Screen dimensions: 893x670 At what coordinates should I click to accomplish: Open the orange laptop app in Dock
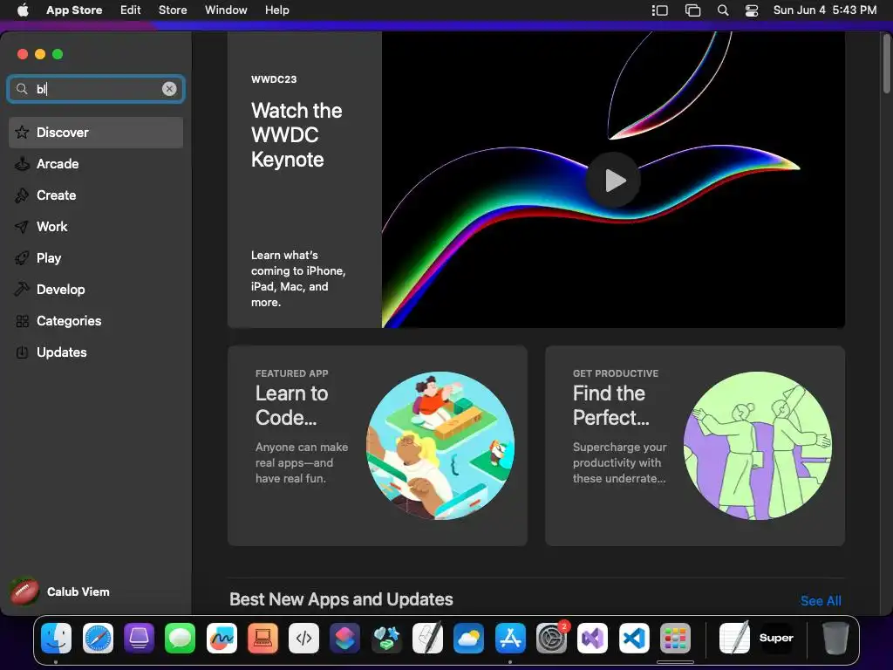[262, 638]
